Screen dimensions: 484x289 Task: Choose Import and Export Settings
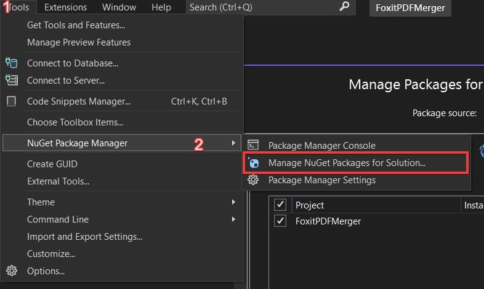tap(84, 237)
